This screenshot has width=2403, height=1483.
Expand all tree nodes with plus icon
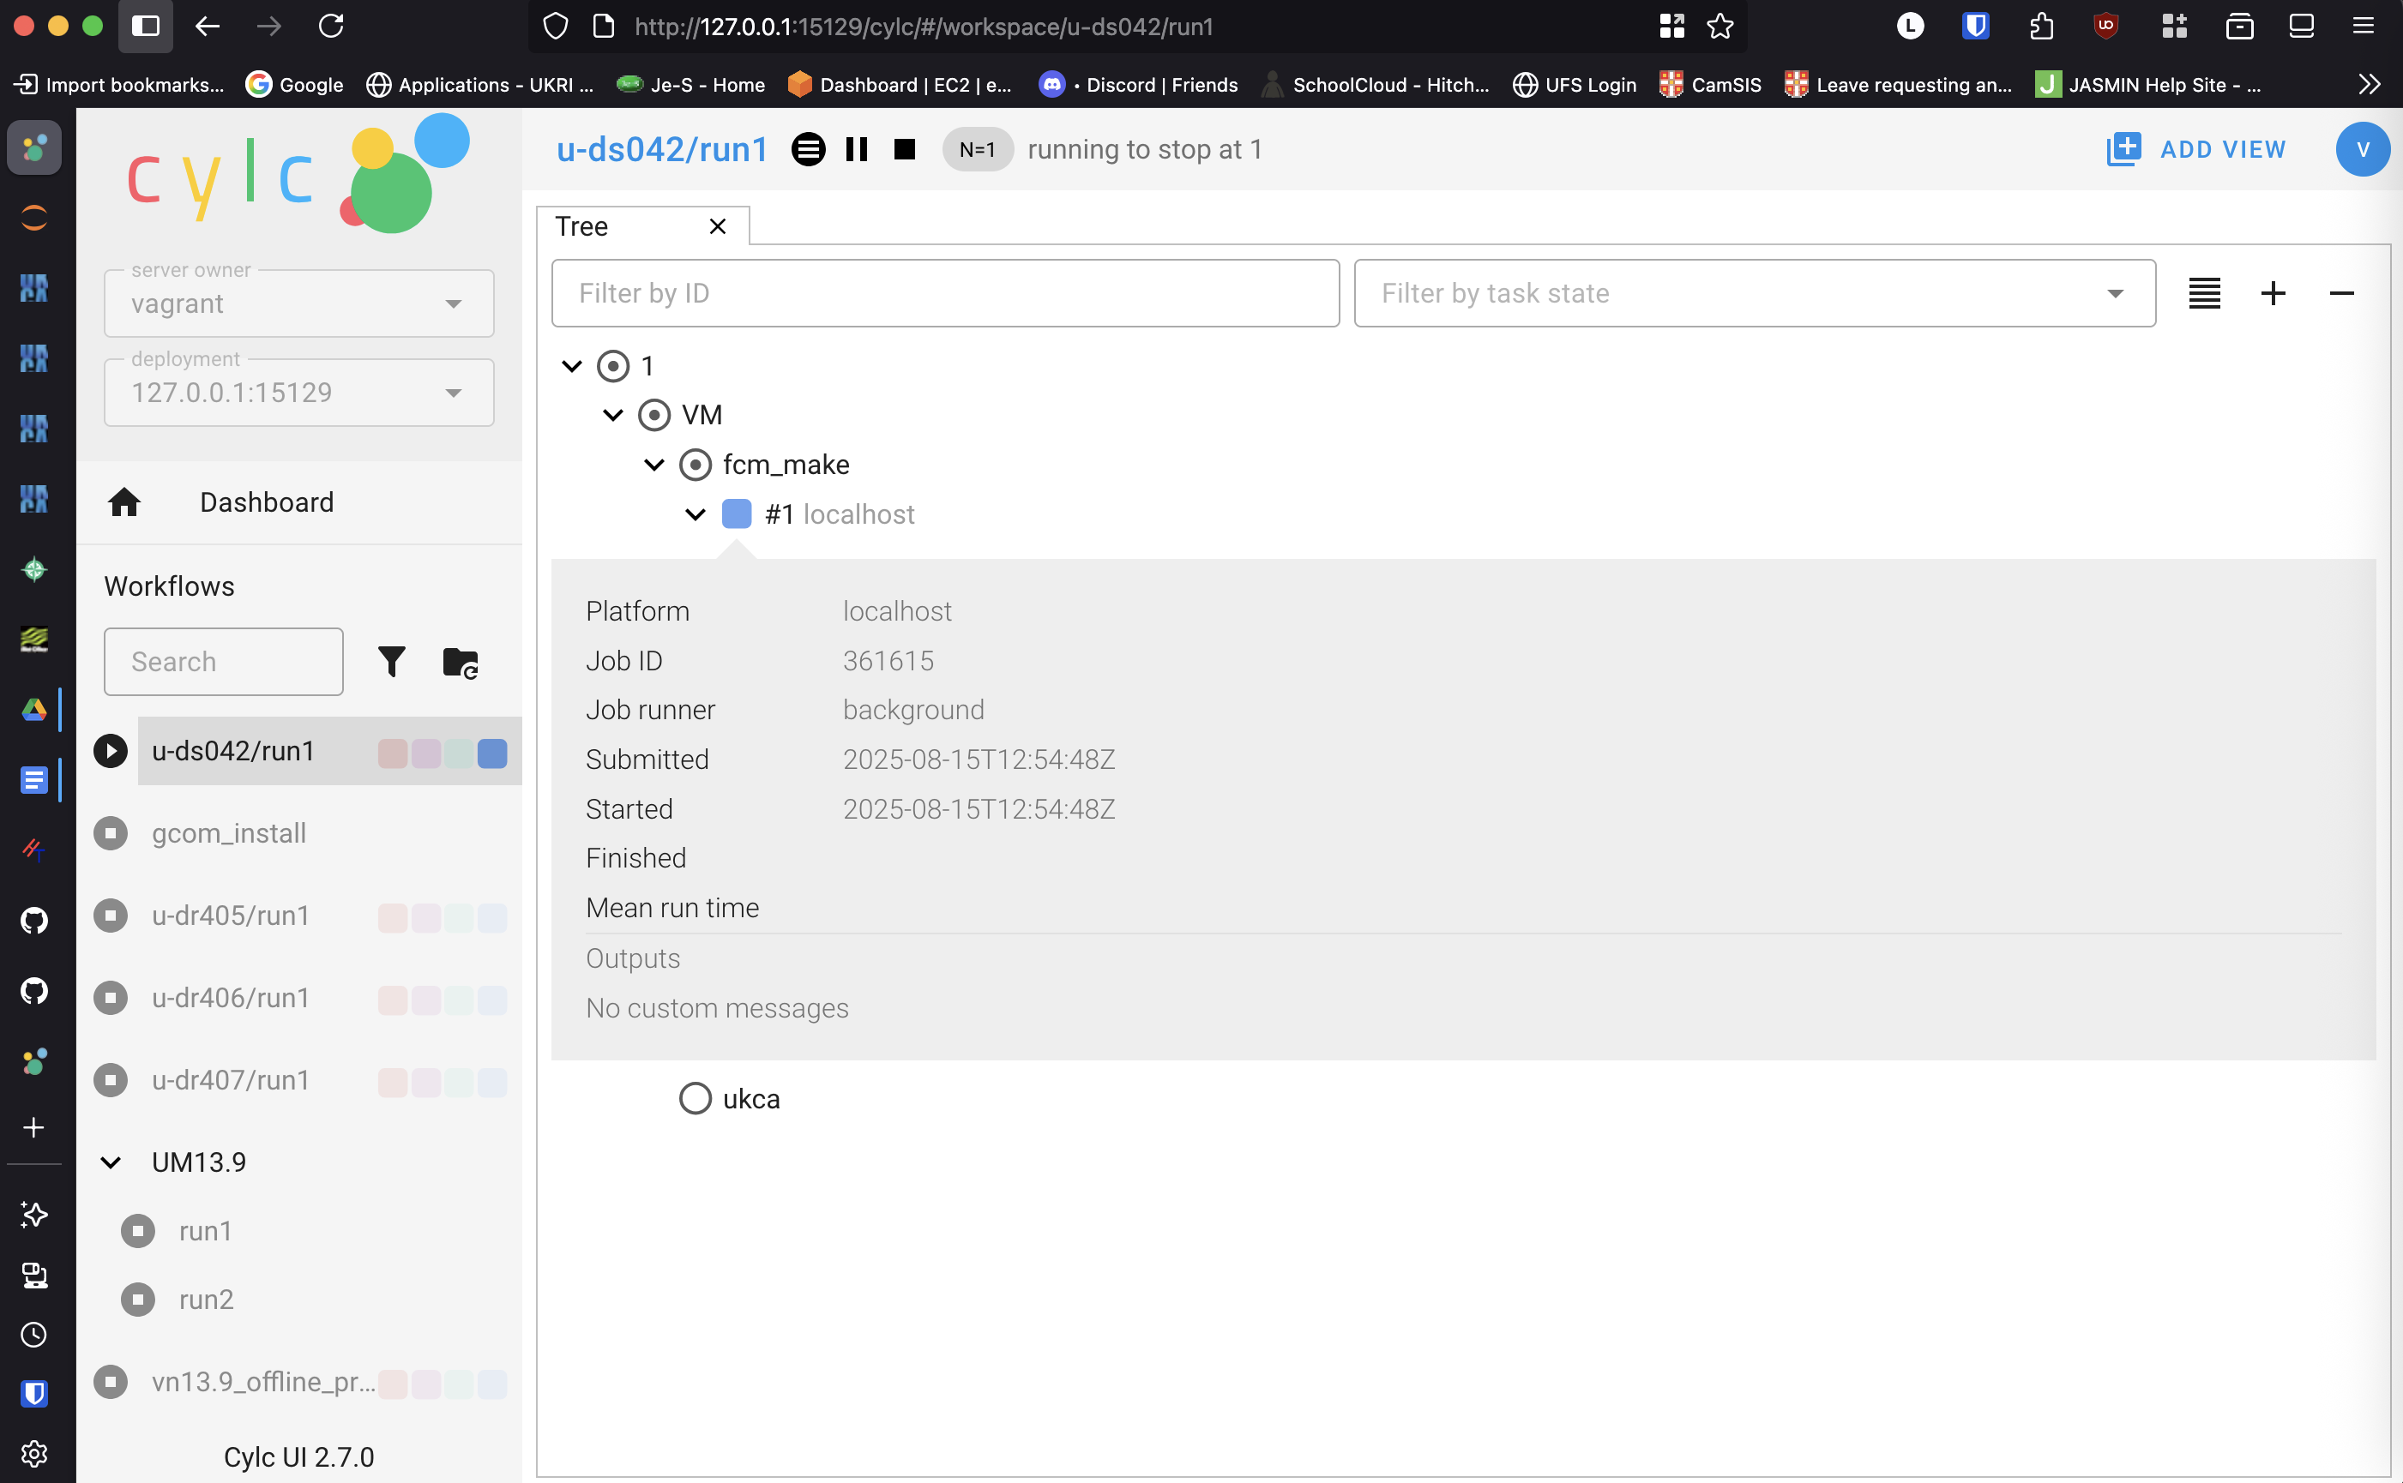pos(2273,293)
